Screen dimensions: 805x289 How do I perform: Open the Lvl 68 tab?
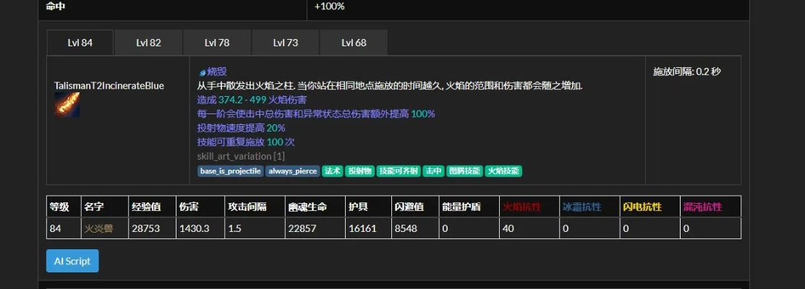click(x=354, y=43)
